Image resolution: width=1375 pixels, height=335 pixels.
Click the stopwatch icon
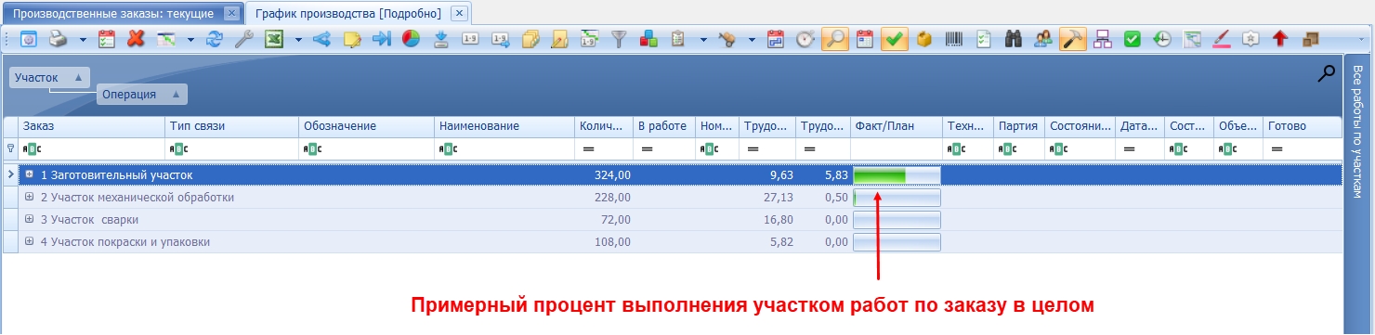point(805,39)
